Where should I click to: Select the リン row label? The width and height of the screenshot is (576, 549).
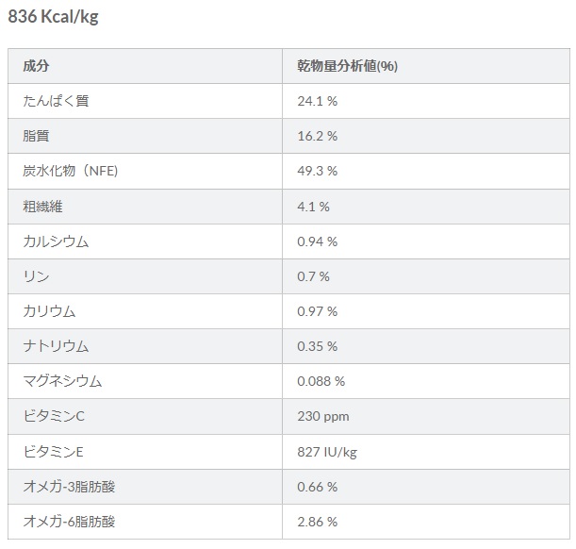click(36, 276)
